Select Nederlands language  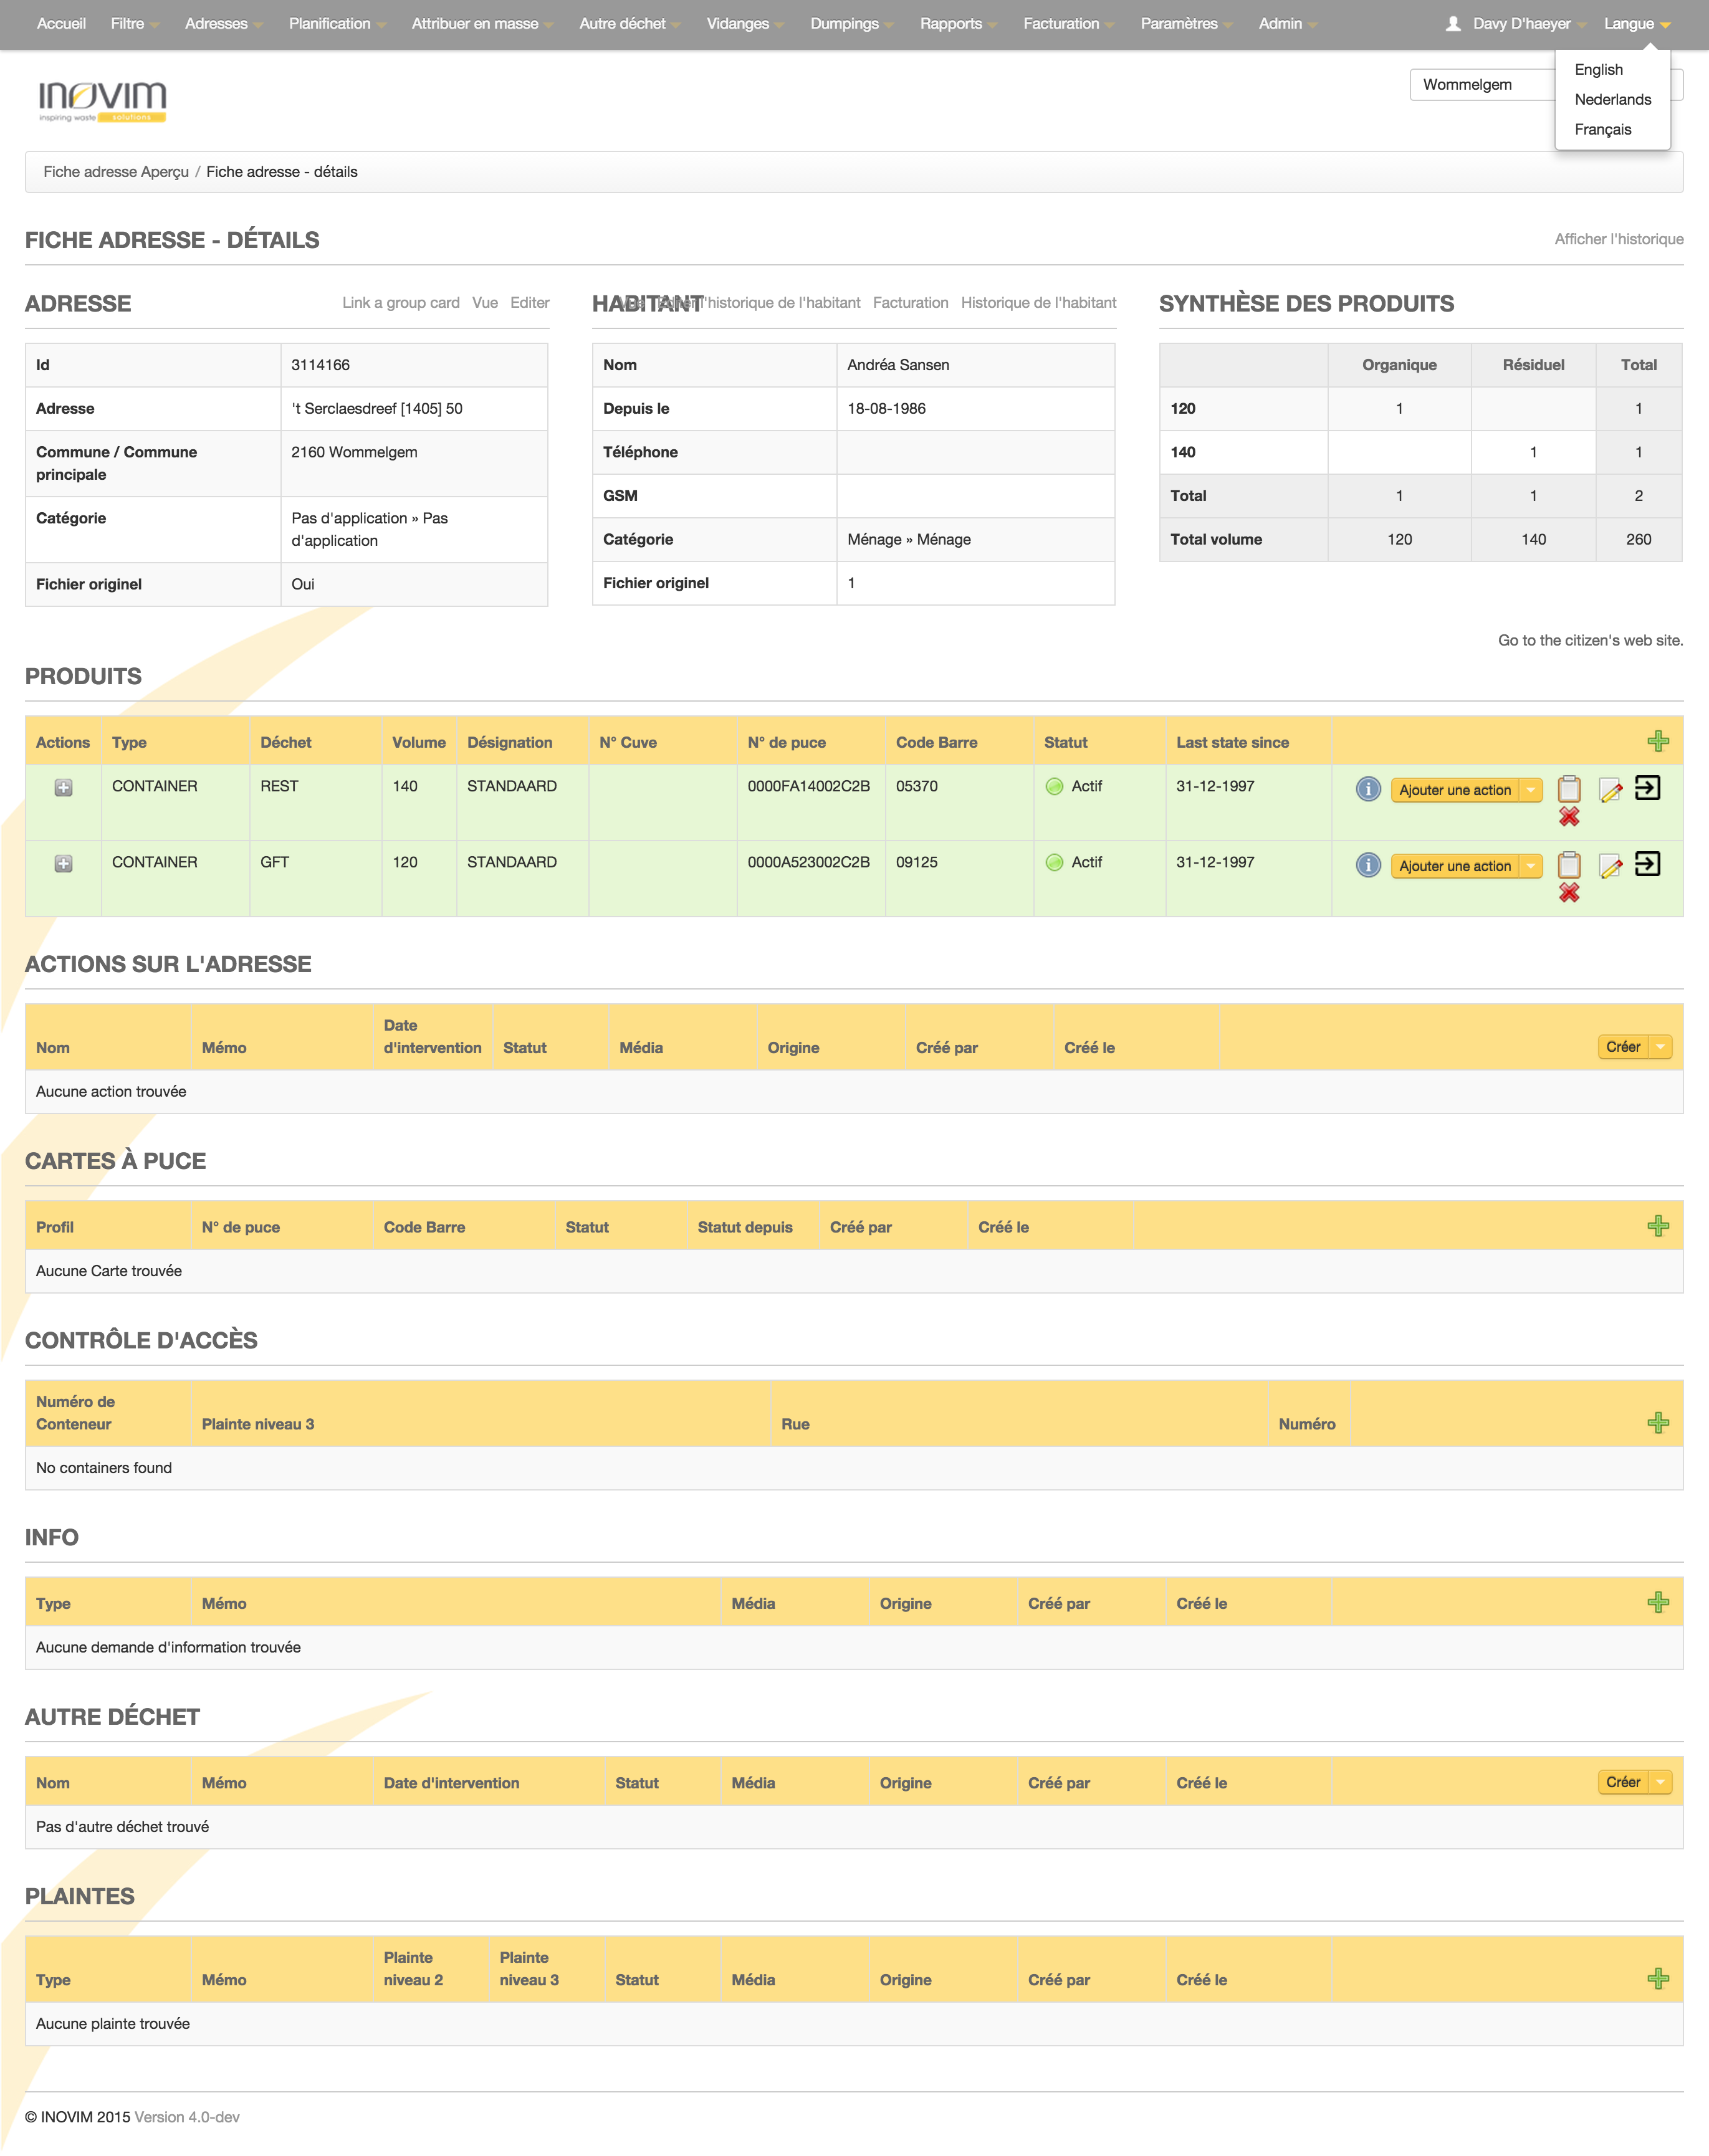[x=1612, y=100]
